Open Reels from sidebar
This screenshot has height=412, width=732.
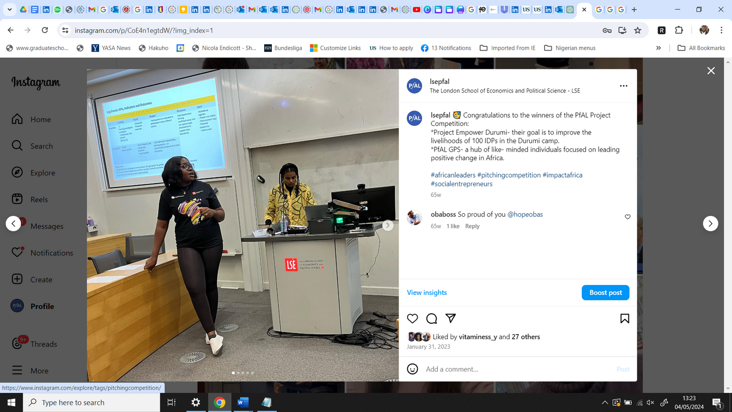(x=39, y=199)
